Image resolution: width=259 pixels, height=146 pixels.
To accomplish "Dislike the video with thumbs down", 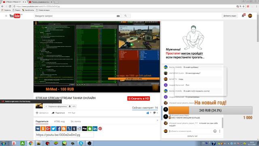I will tap(155, 113).
